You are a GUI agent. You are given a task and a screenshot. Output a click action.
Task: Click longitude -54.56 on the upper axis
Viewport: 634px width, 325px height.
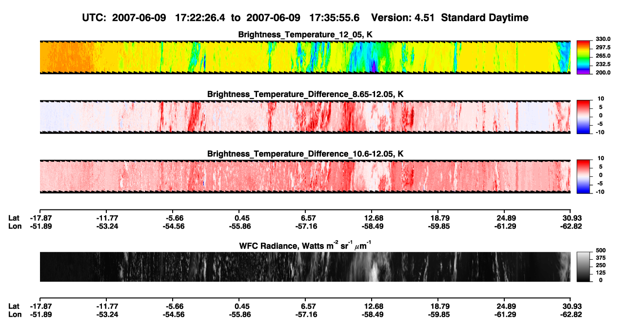pos(173,226)
